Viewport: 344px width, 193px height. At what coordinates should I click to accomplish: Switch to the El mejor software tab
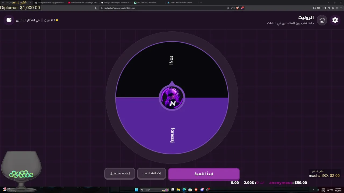pos(116,3)
